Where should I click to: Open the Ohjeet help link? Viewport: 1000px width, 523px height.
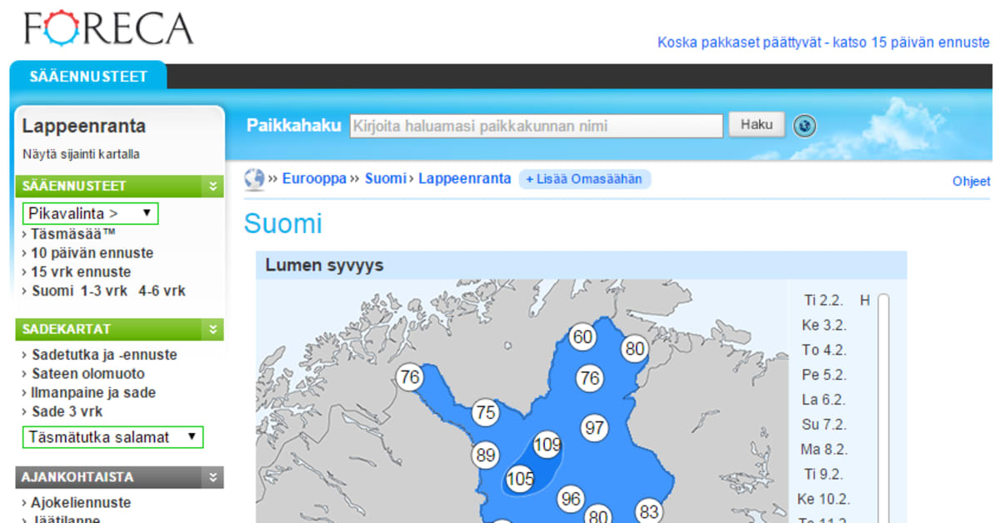[971, 181]
